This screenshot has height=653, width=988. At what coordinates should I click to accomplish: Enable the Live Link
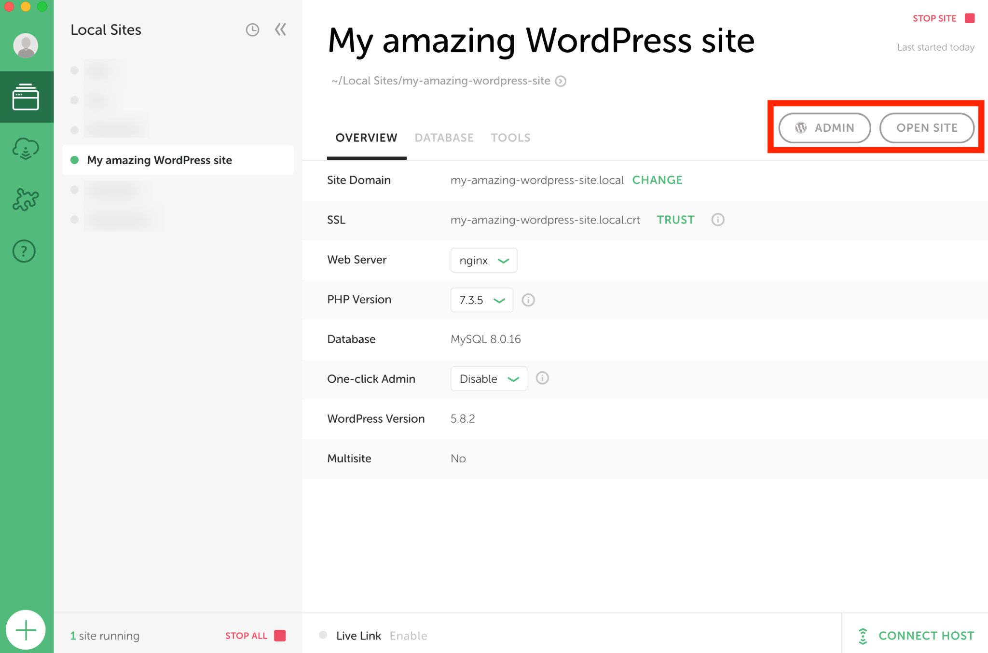click(408, 636)
